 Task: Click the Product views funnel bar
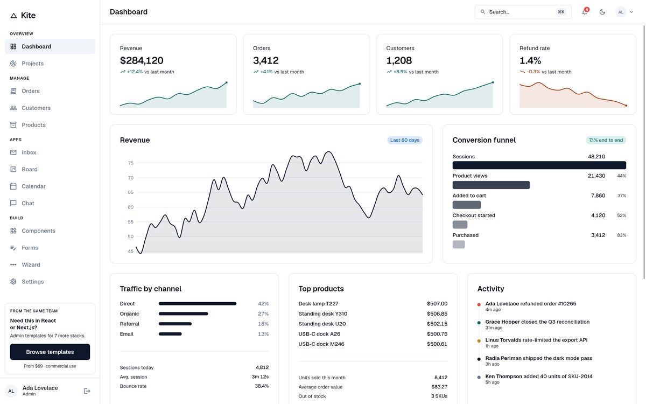point(491,185)
